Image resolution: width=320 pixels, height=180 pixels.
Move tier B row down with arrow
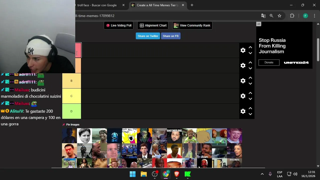[x=250, y=84]
